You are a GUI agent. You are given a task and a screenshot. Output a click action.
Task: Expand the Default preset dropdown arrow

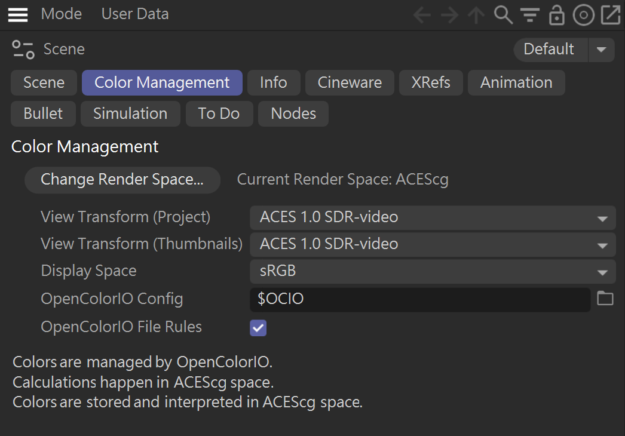point(602,50)
